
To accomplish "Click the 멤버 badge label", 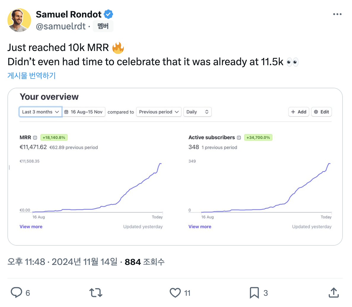I will (103, 26).
